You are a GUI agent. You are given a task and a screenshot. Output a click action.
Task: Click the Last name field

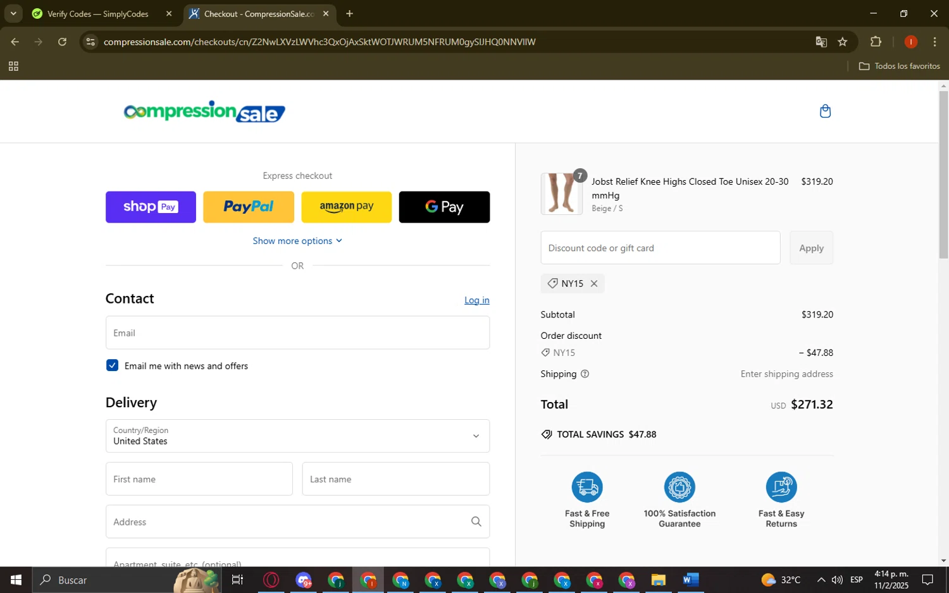pyautogui.click(x=396, y=479)
